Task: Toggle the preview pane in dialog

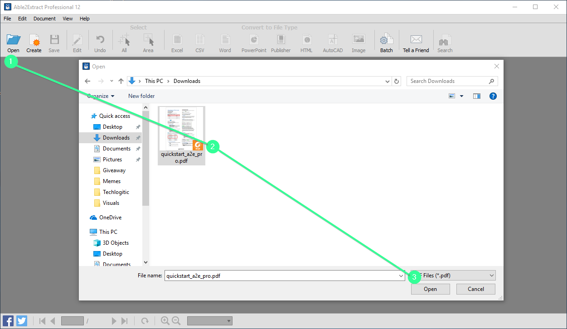Action: coord(476,96)
